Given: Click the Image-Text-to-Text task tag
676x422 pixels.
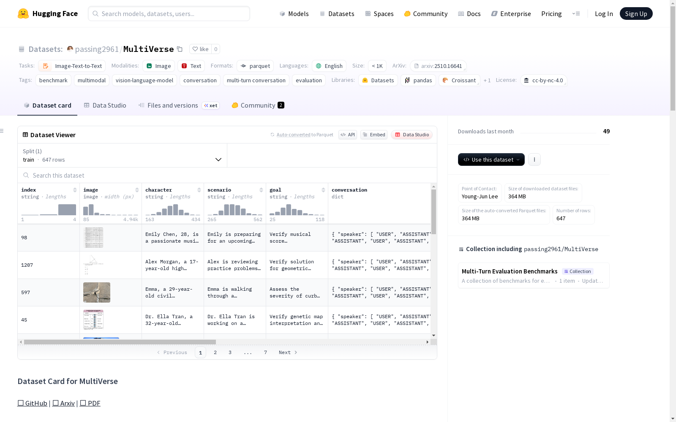Looking at the screenshot, I should tap(72, 66).
